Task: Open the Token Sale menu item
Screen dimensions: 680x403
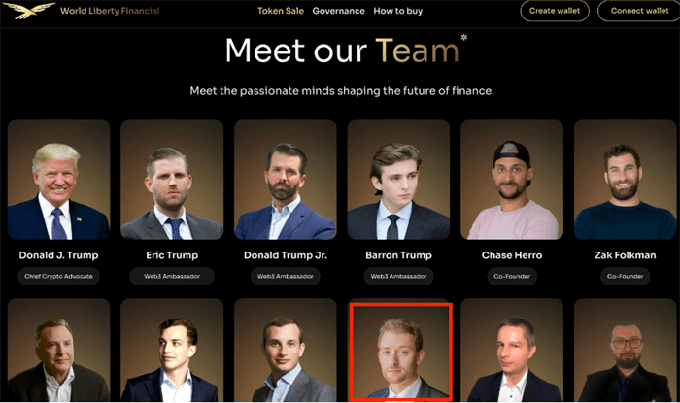Action: click(x=281, y=11)
